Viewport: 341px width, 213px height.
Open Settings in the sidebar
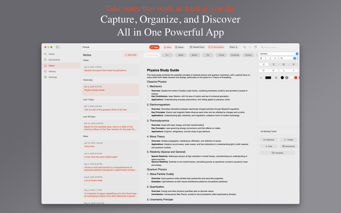click(61, 77)
